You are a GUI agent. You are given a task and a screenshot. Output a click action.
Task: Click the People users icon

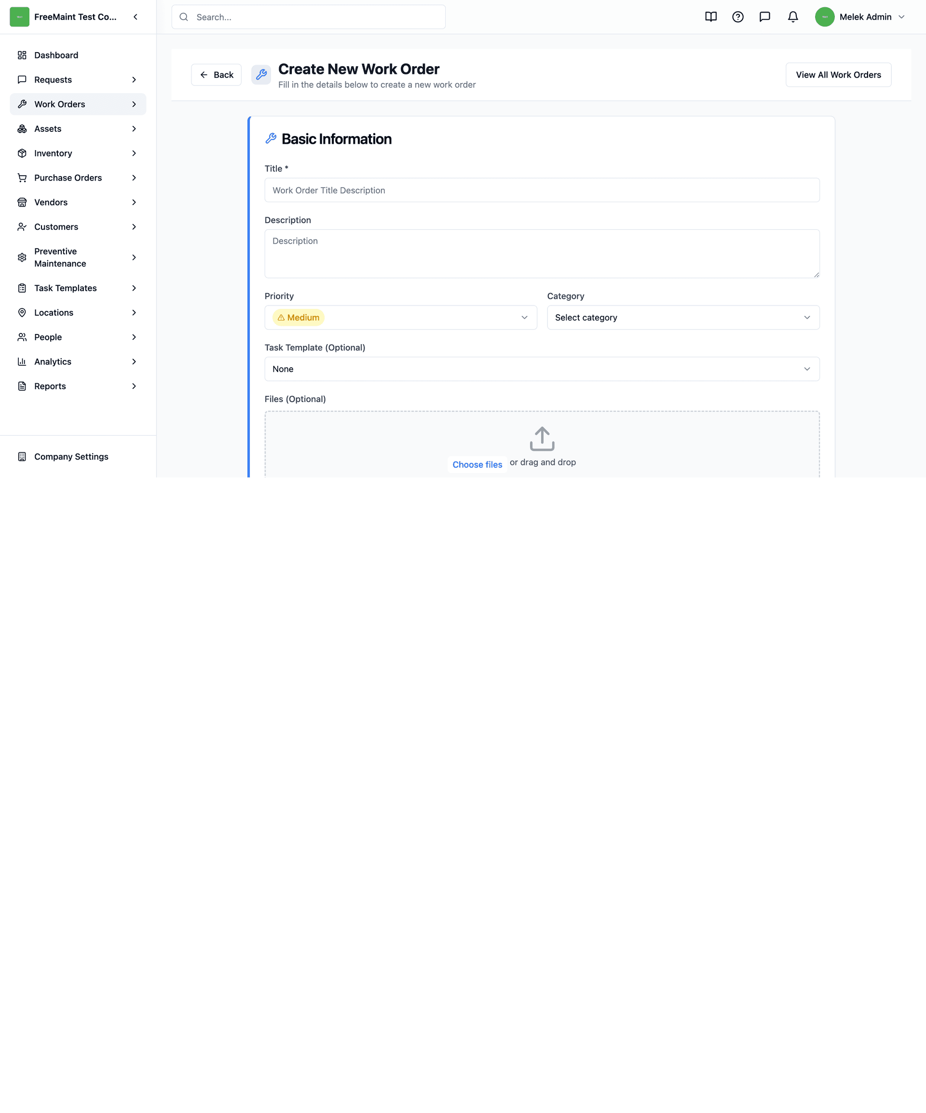point(22,337)
